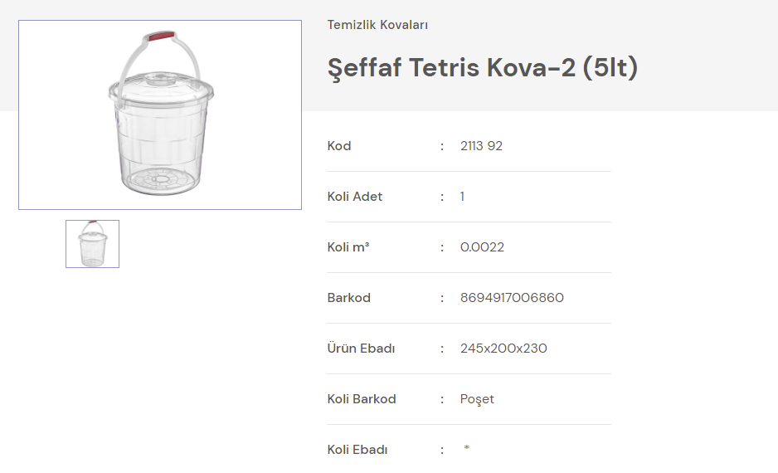Select the product code 2113 92
Image resolution: width=778 pixels, height=473 pixels.
tap(481, 146)
